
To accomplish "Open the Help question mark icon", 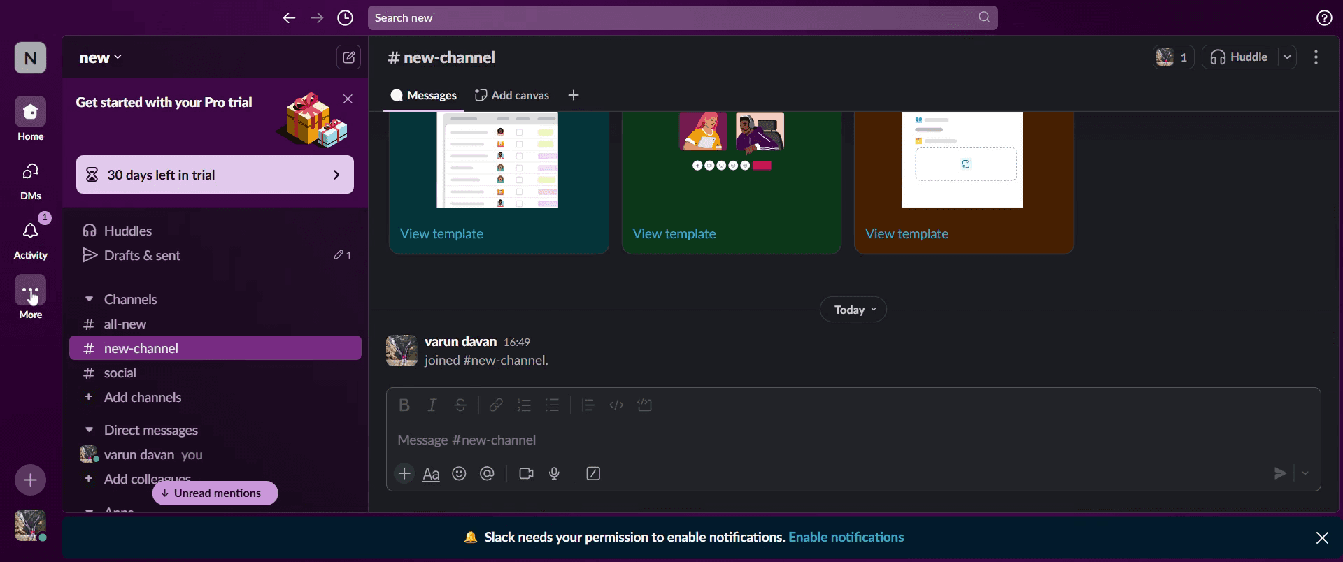I will click(x=1324, y=18).
